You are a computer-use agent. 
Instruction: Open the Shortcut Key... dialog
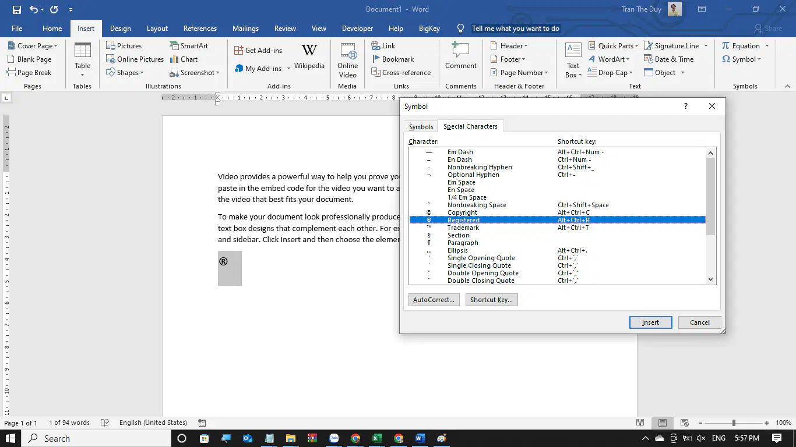[491, 300]
